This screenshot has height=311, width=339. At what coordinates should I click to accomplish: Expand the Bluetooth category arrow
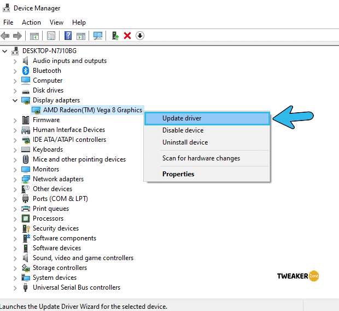point(15,71)
